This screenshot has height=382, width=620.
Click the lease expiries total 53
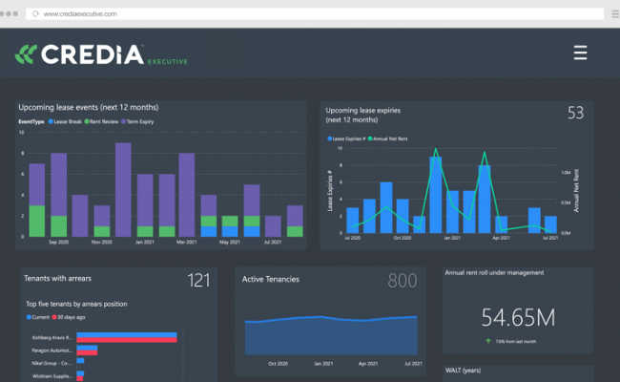[575, 113]
